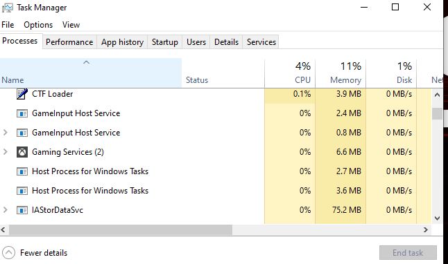Close the Task Manager window

427,7
